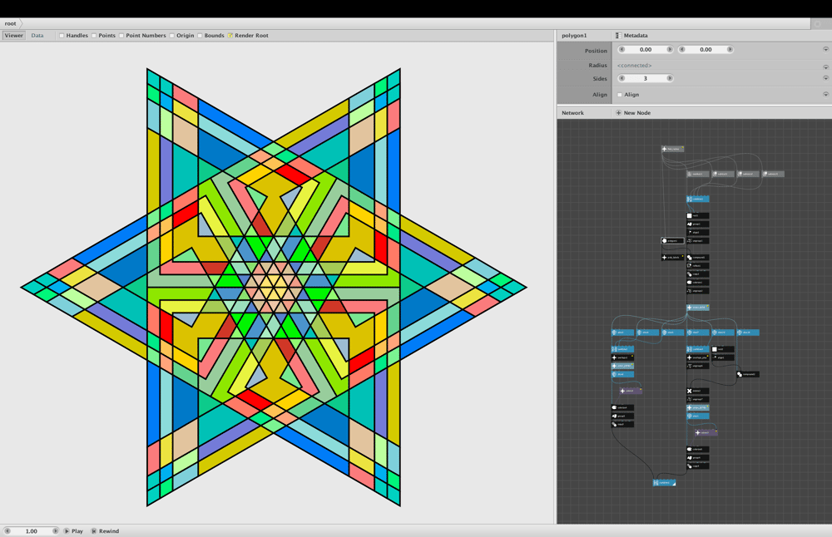
Task: Open the Metadata editor
Action: [631, 36]
